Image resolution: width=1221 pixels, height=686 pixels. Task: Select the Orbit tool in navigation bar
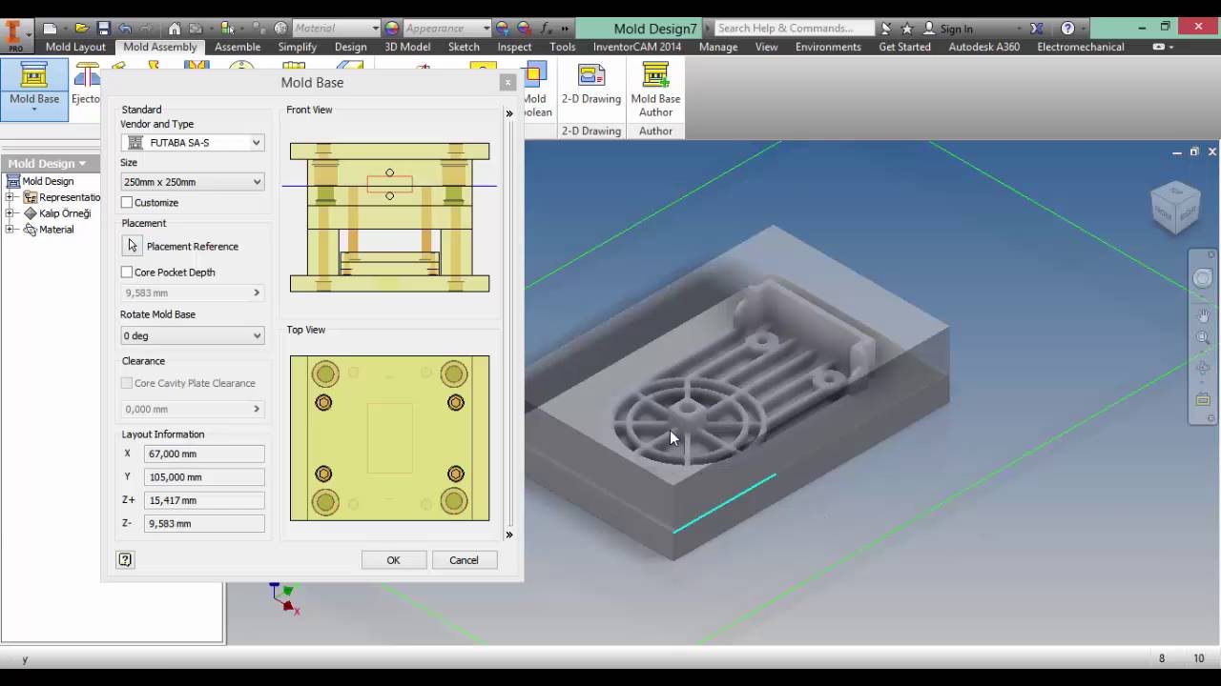(x=1203, y=368)
